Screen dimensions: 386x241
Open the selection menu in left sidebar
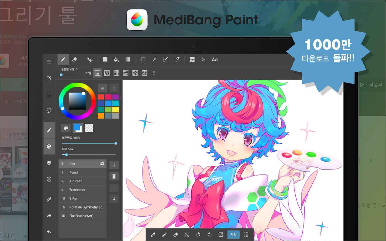click(x=49, y=94)
